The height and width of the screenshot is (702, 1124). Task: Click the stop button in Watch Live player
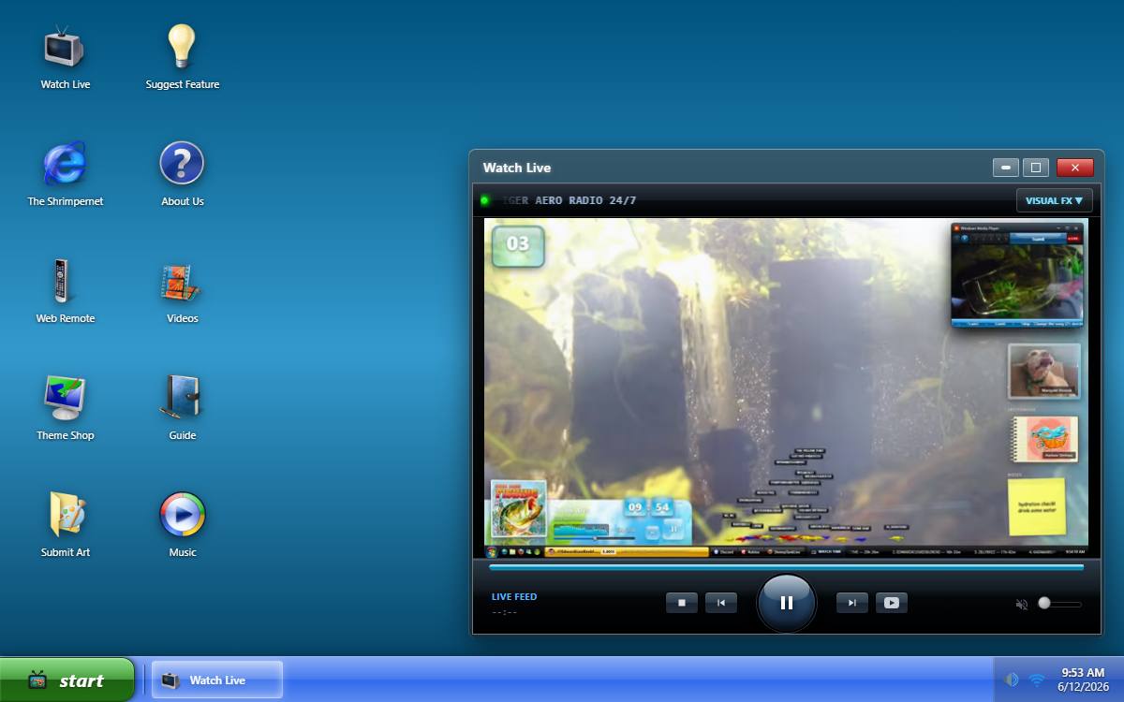(682, 603)
